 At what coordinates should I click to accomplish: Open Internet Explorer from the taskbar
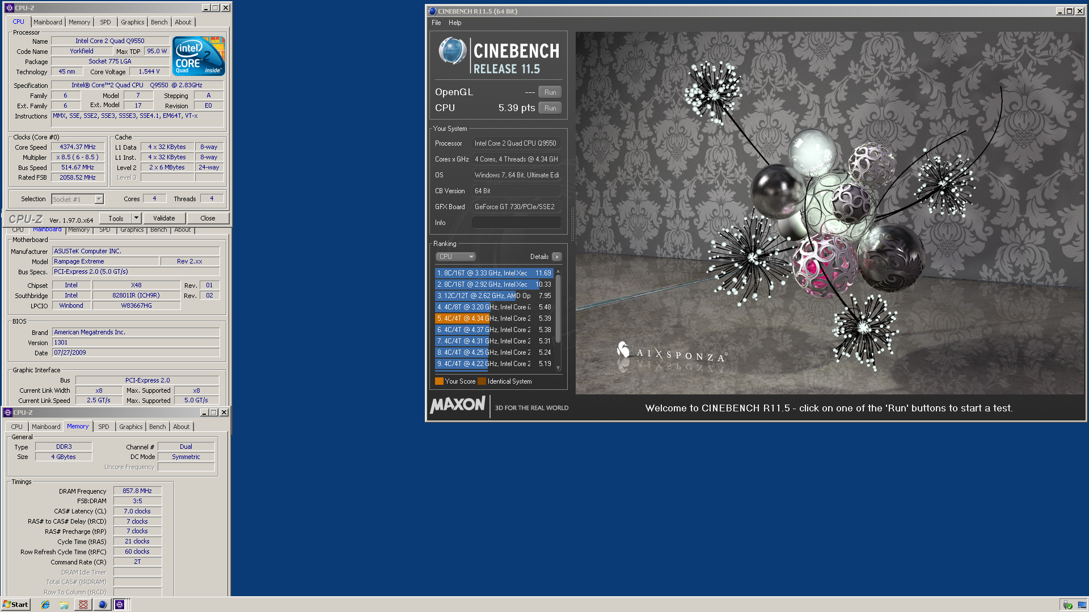(x=45, y=605)
